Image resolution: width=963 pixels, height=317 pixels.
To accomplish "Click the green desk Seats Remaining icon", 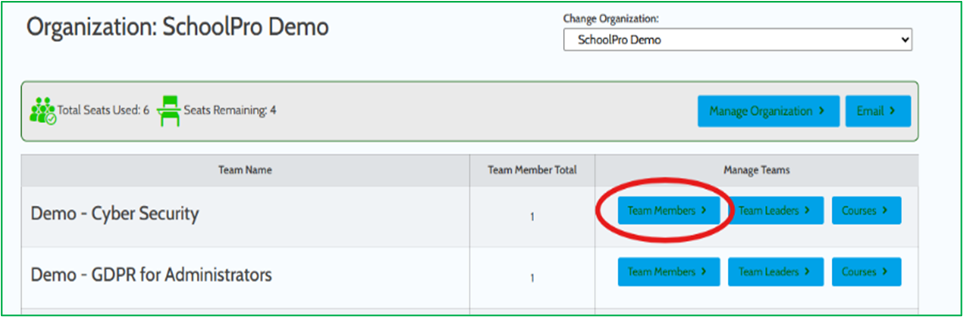I will click(x=170, y=111).
